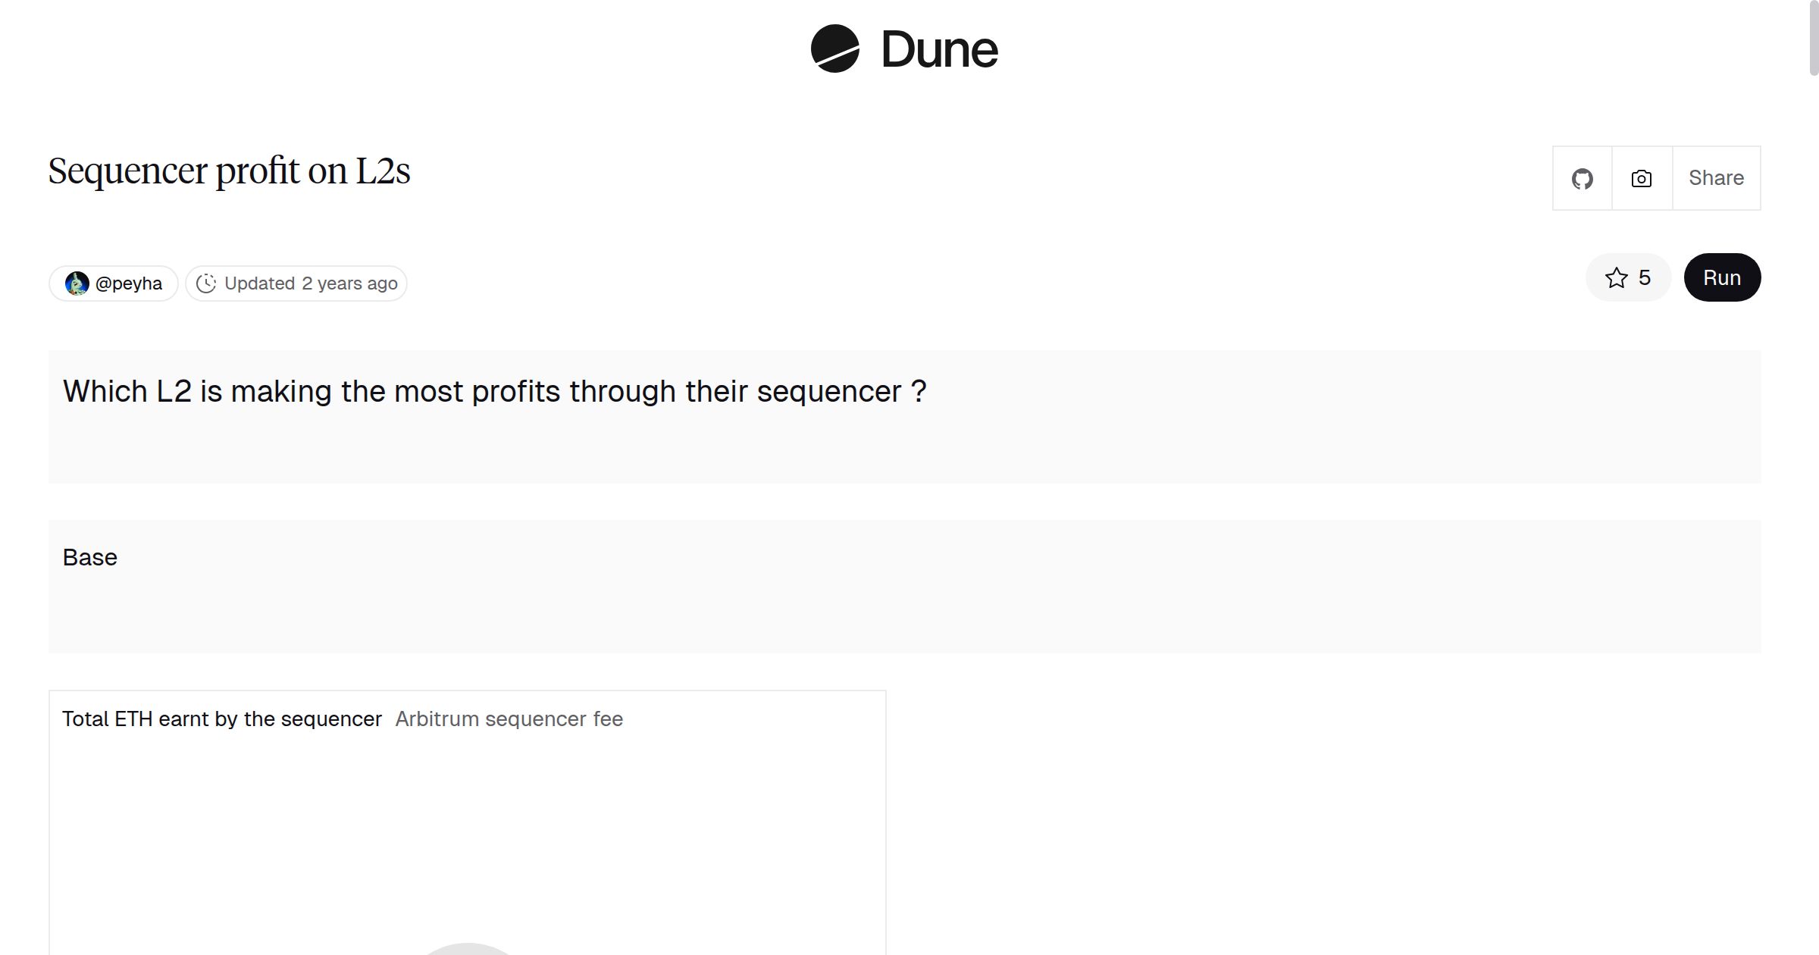Select the 'Which L2 is making' text block
This screenshot has width=1819, height=955.
pos(494,392)
